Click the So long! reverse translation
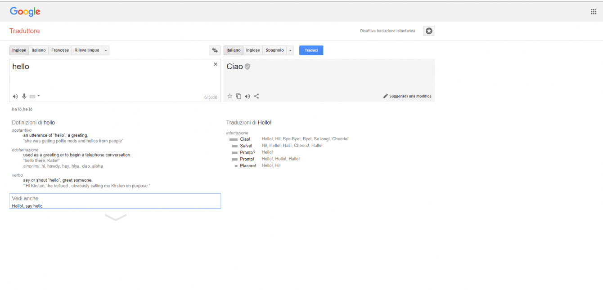Screen dimensions: 603x290 coord(322,139)
